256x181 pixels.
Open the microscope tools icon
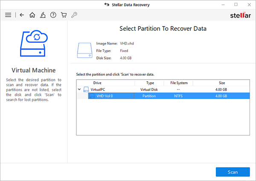pos(43,15)
